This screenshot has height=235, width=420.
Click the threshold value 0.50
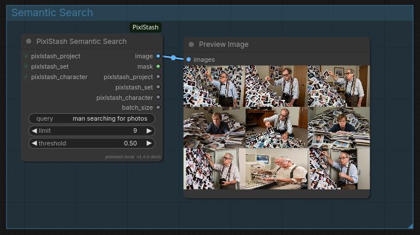pos(130,143)
